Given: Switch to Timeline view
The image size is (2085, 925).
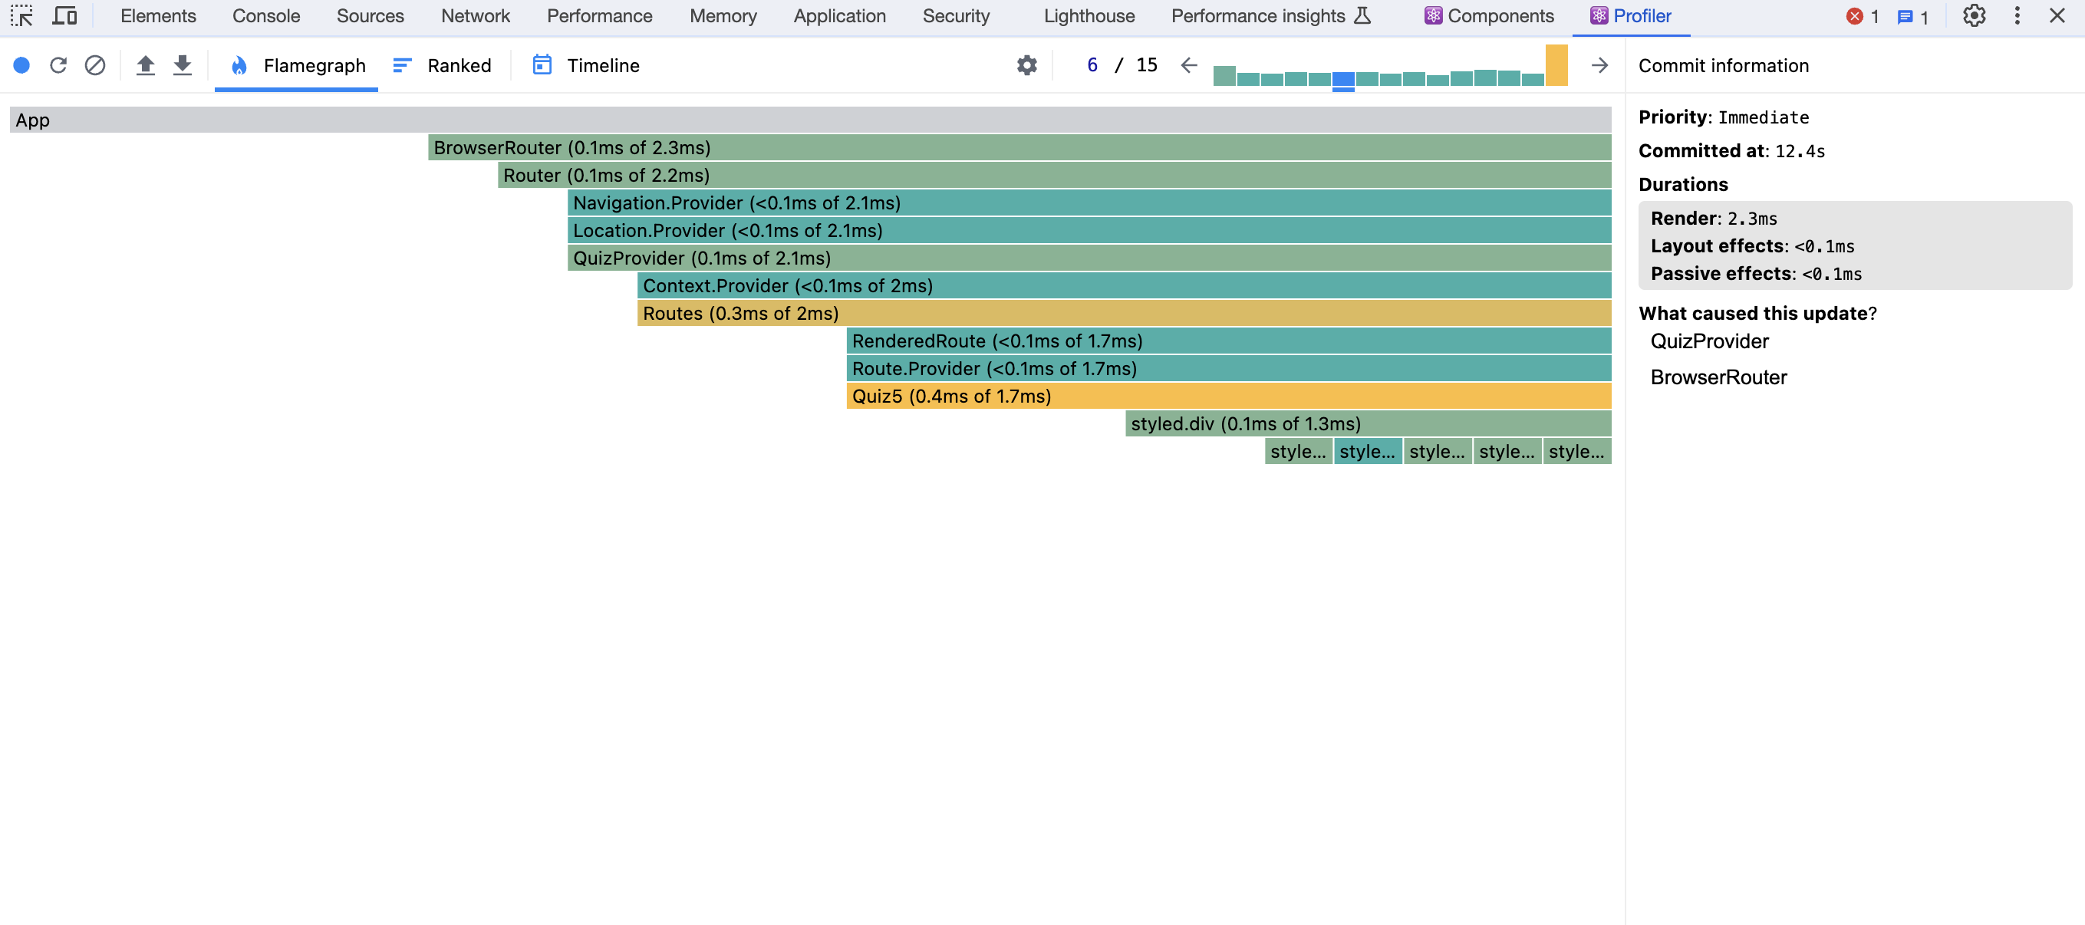Looking at the screenshot, I should (586, 65).
